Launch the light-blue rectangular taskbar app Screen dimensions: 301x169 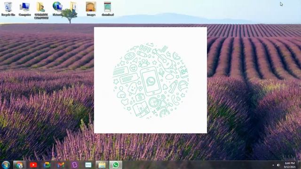point(88,165)
